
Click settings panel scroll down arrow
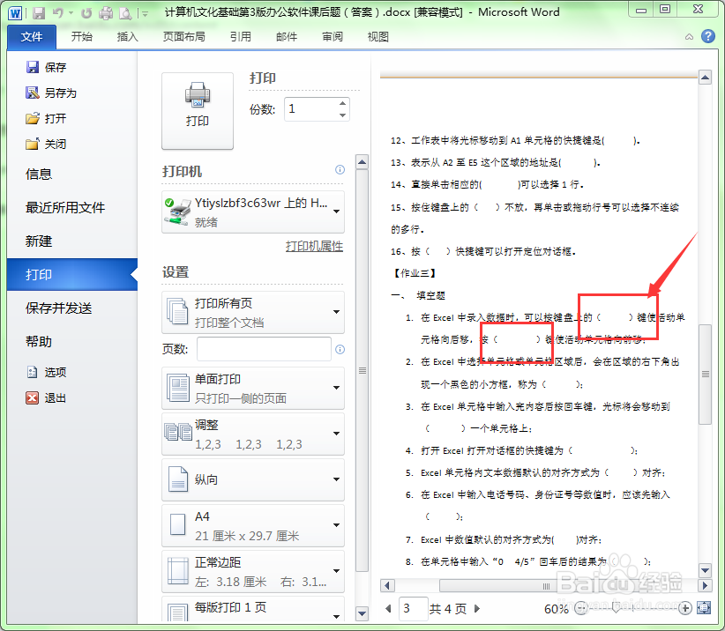(362, 614)
